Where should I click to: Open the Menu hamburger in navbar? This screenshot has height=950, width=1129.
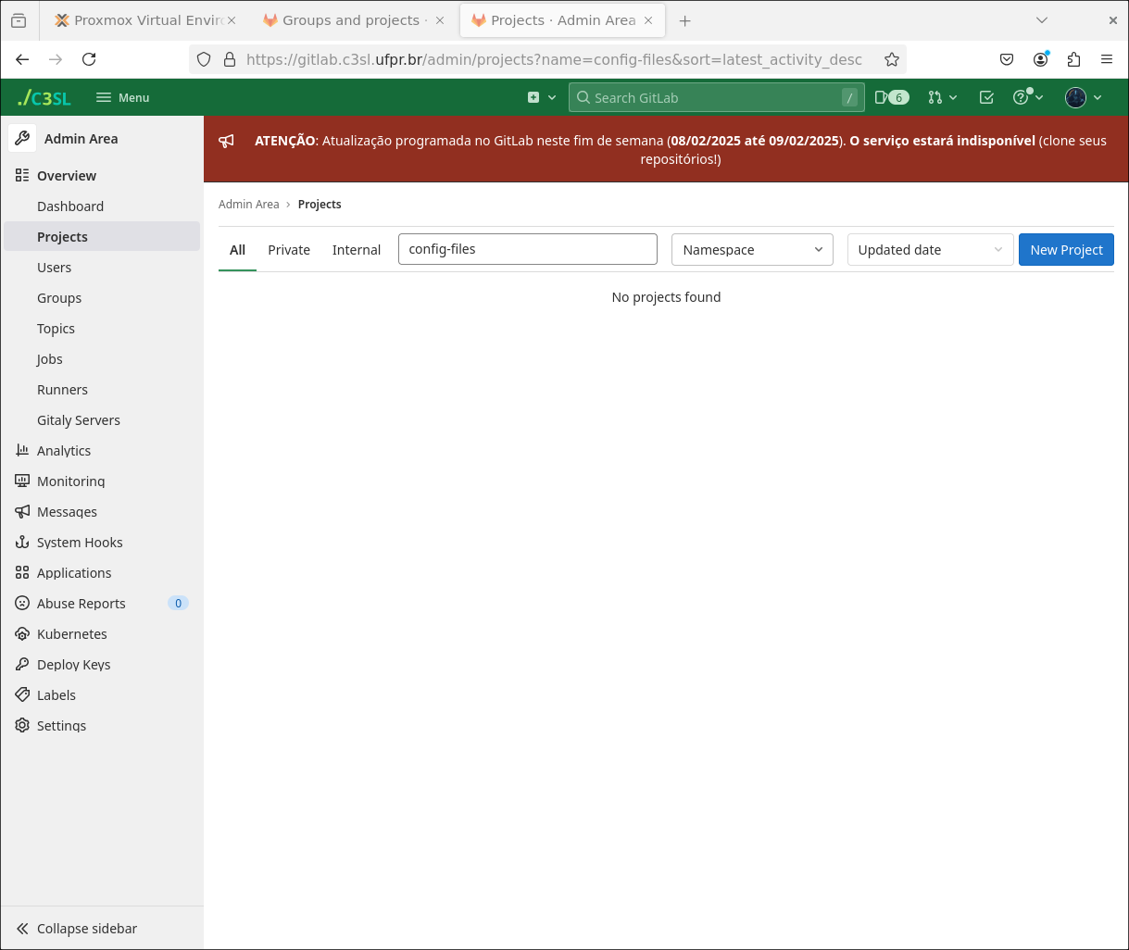pyautogui.click(x=122, y=97)
